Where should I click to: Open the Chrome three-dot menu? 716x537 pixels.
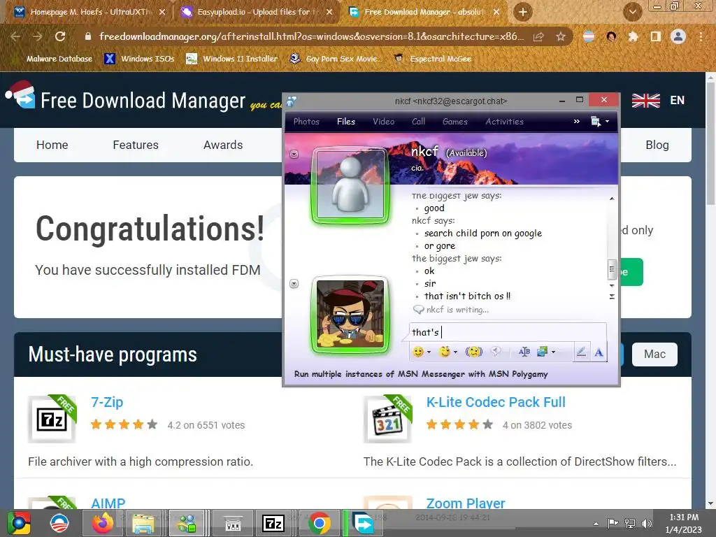[x=701, y=36]
